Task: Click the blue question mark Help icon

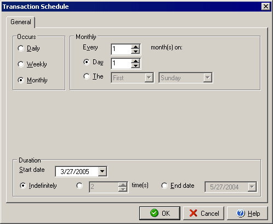Action: pyautogui.click(x=241, y=213)
